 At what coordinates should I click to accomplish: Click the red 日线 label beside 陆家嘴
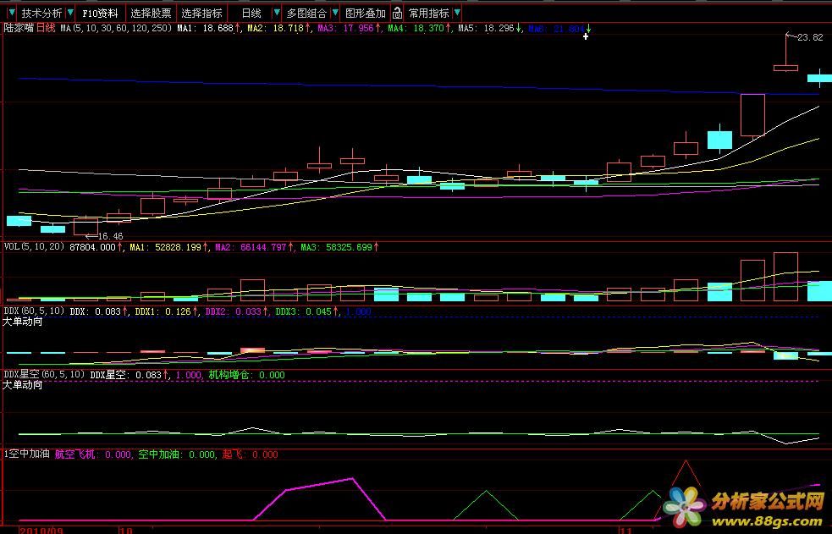point(46,28)
